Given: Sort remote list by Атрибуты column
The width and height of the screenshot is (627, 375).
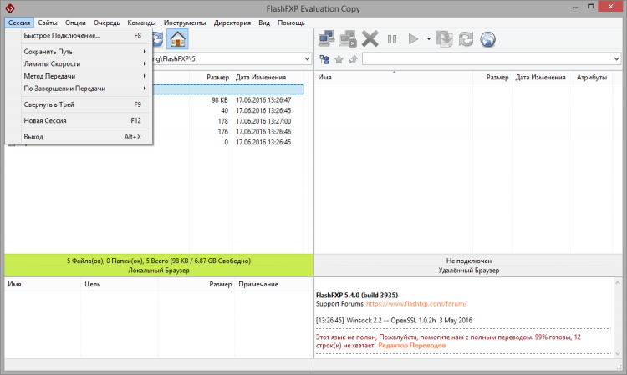Looking at the screenshot, I should pos(592,78).
